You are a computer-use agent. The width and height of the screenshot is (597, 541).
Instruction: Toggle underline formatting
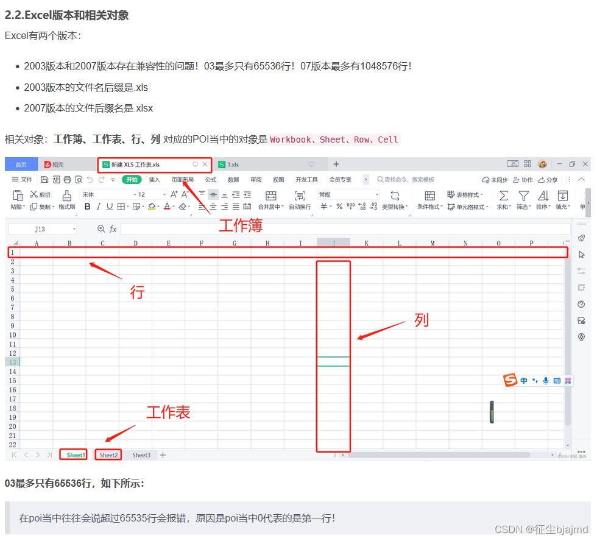109,205
